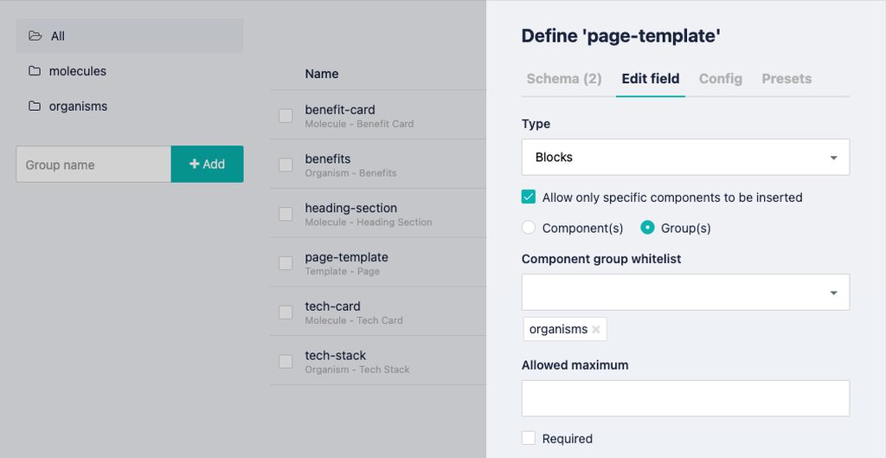Screen dimensions: 886x458
Task: Tick the checkbox for the benefit-card row
Action: [286, 116]
